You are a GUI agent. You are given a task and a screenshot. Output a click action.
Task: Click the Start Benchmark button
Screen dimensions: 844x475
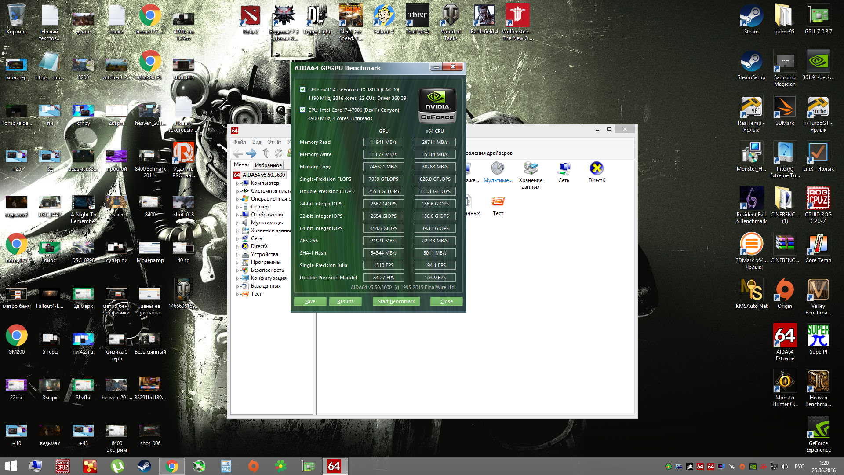396,301
